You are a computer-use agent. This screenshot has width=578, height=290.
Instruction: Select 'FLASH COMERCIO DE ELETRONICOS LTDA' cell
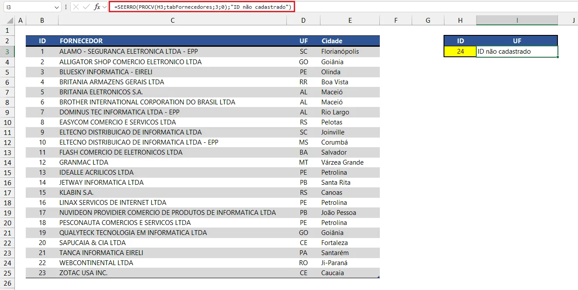click(x=173, y=152)
